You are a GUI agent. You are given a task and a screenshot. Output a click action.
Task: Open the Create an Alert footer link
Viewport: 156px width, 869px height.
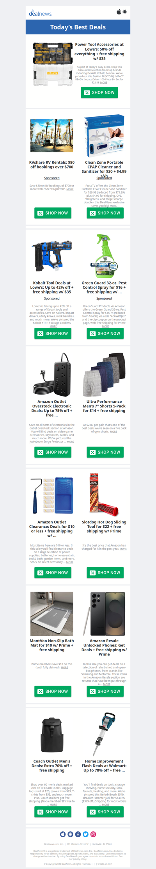click(105, 864)
